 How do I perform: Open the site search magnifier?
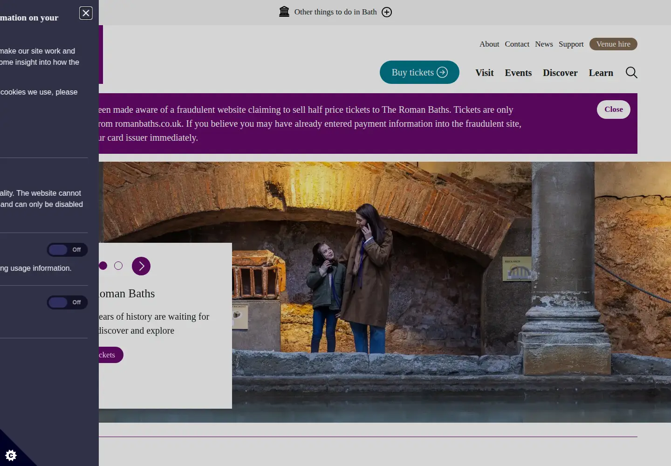coord(631,72)
